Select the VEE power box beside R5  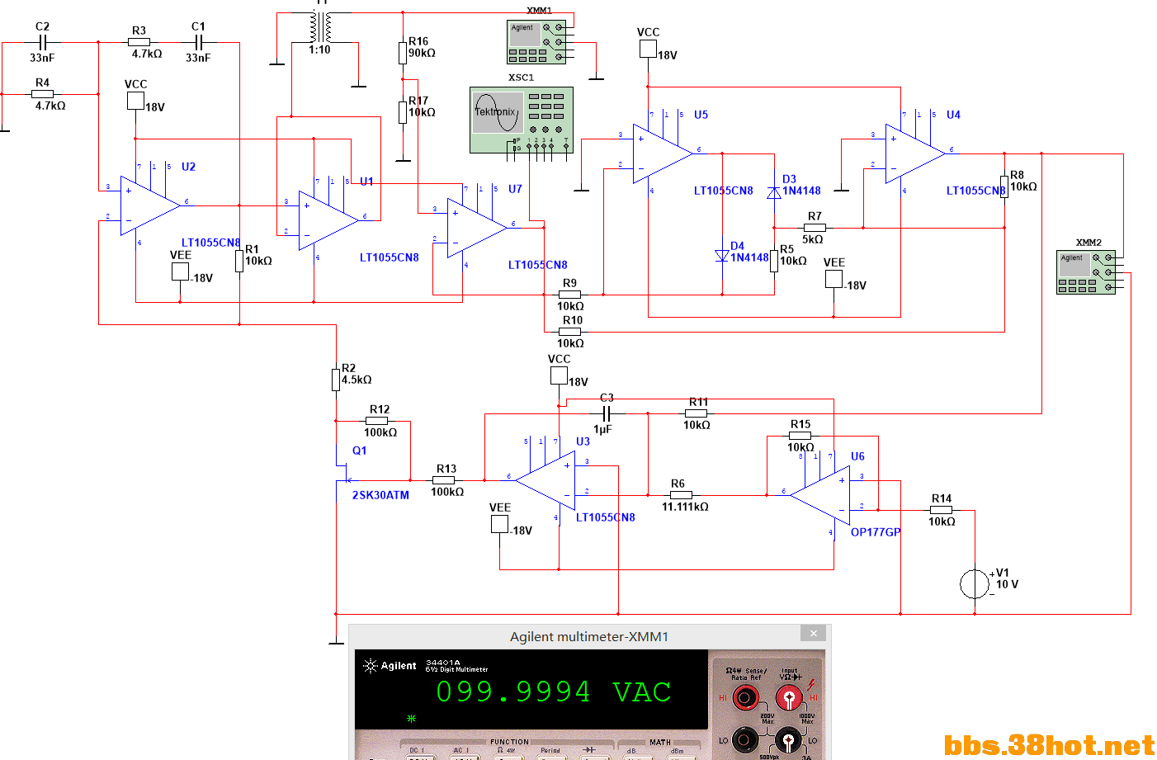click(x=834, y=279)
